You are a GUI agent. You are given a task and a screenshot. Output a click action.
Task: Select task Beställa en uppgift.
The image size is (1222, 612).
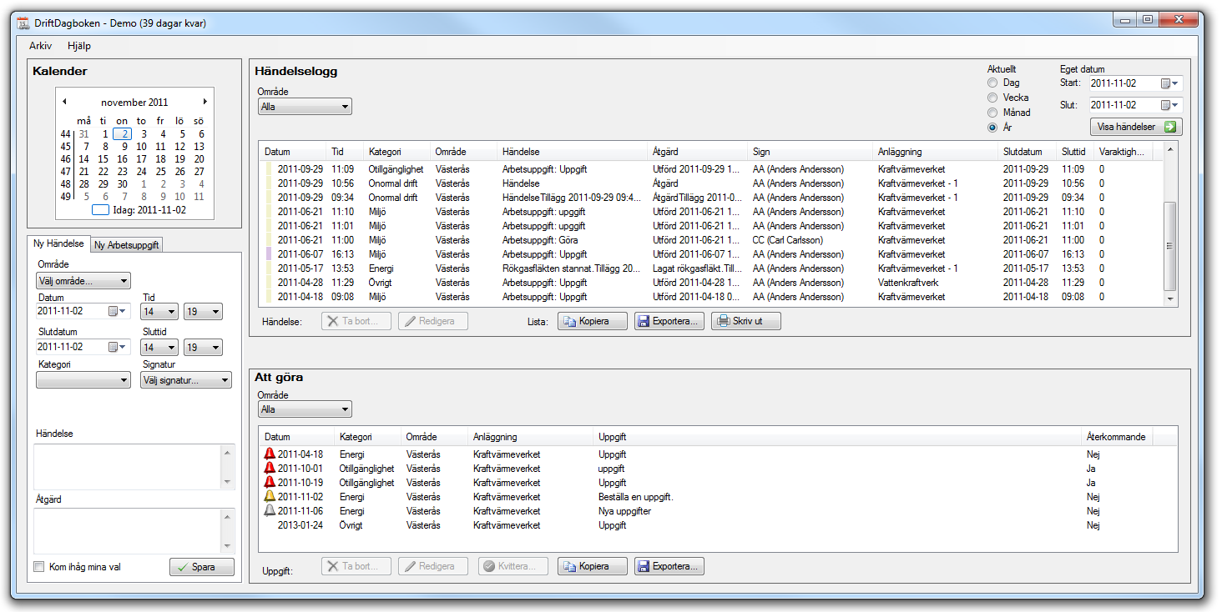pos(719,496)
